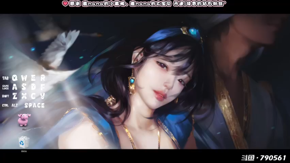
Task: Click the X key on overlay
Action: click(24, 96)
